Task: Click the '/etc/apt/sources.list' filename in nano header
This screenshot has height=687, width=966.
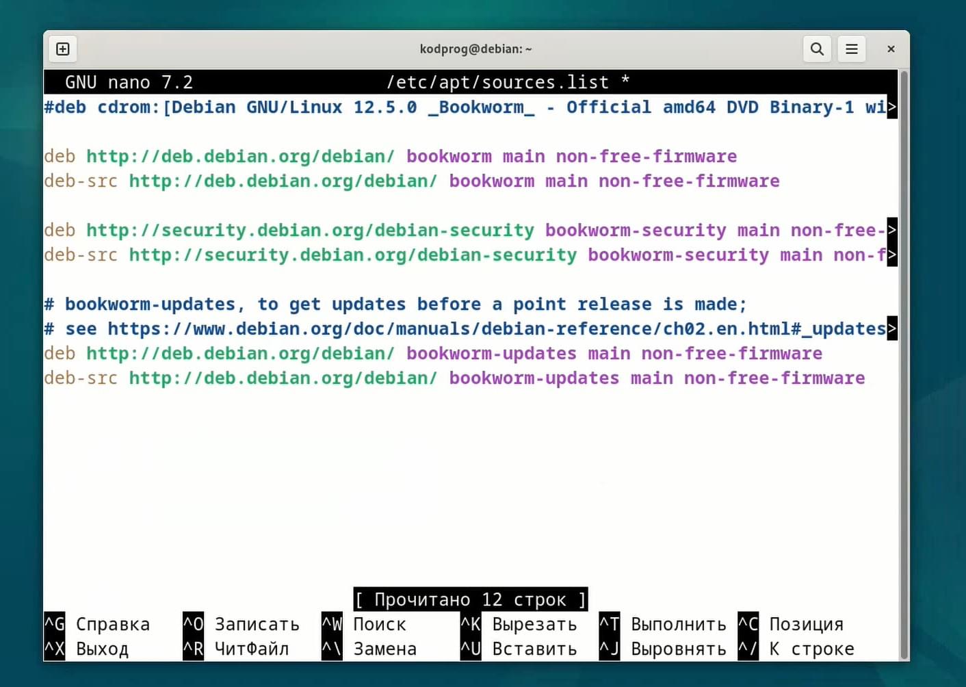Action: click(x=497, y=82)
